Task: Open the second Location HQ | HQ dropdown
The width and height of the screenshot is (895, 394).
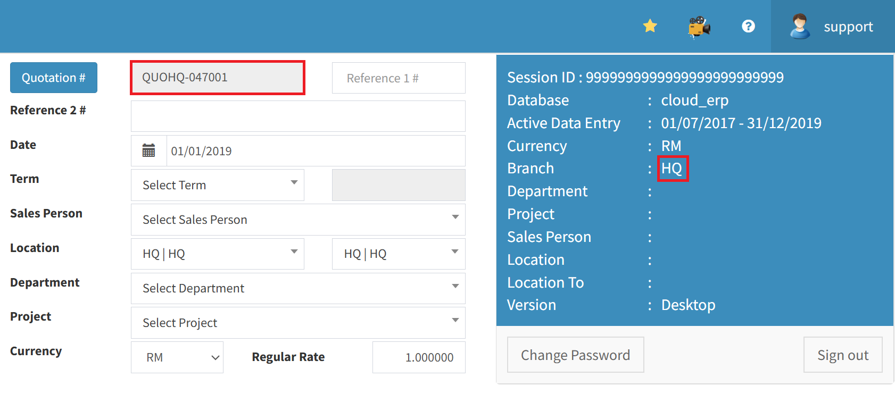Action: (x=399, y=254)
